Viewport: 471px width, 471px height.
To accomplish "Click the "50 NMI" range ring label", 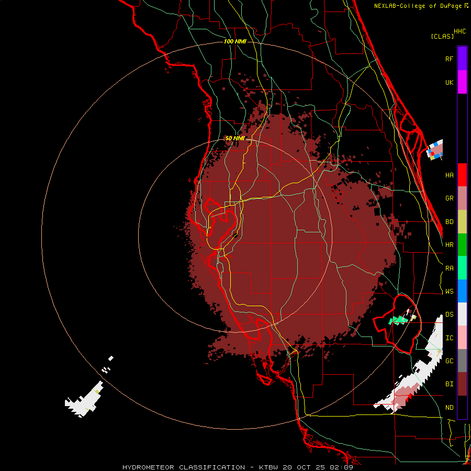I will click(235, 138).
